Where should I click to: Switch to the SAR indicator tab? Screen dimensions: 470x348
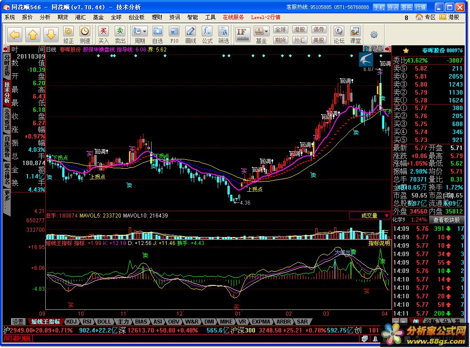[x=302, y=322]
